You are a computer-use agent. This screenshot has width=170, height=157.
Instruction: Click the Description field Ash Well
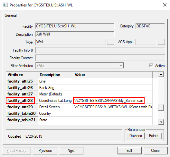75,34
